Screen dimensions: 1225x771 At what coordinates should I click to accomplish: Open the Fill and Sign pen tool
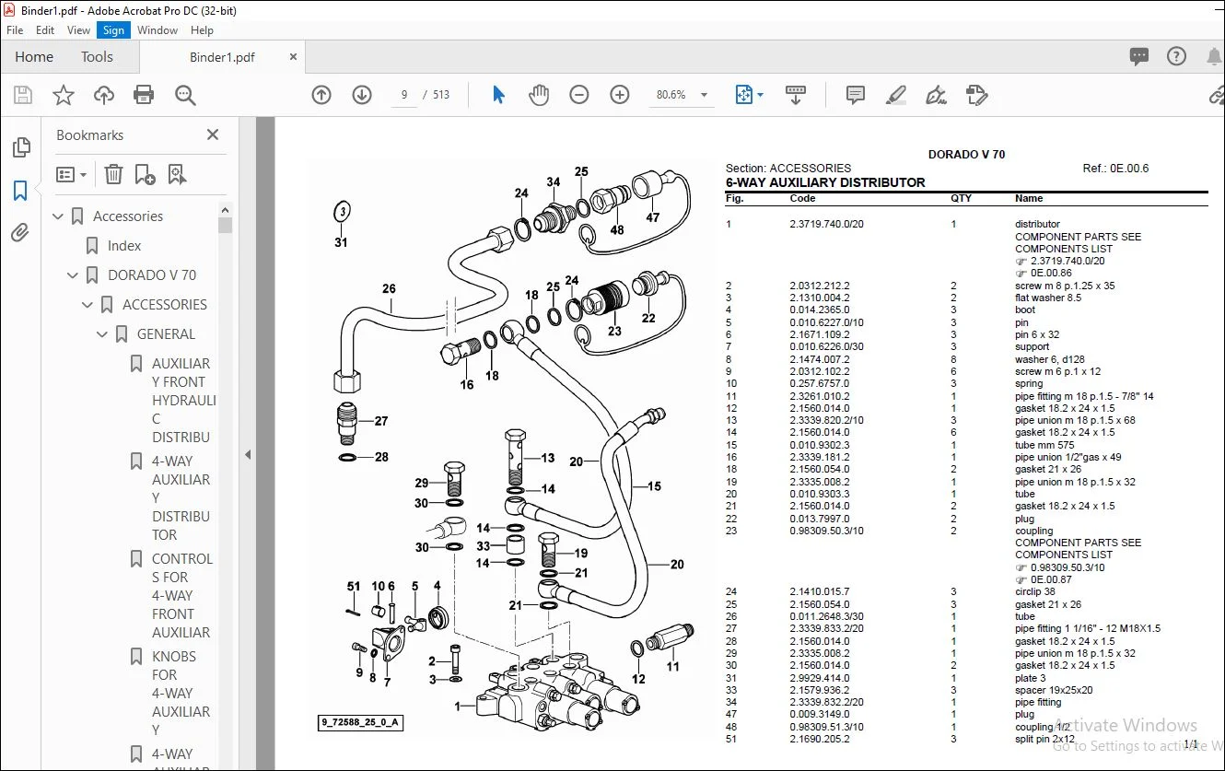click(936, 95)
